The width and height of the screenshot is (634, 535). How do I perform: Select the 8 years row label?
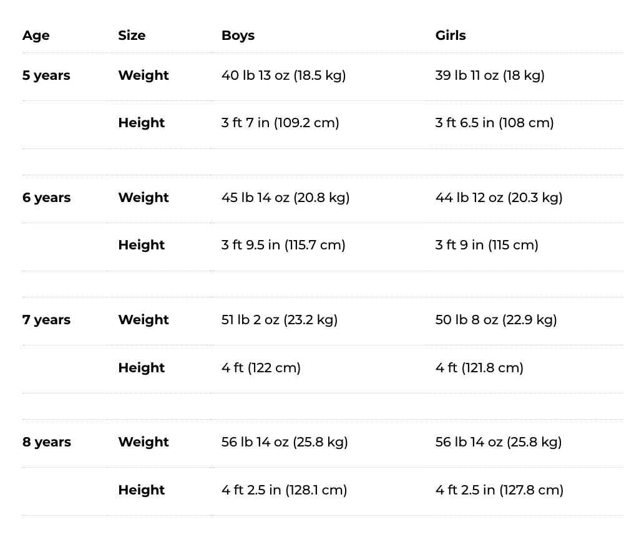coord(47,442)
